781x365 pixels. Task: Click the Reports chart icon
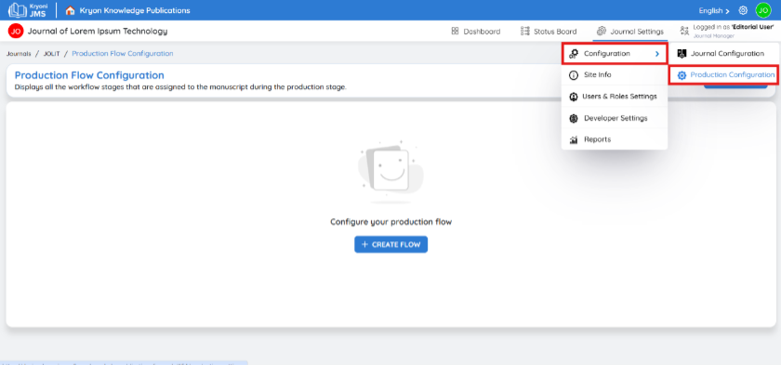tap(574, 139)
